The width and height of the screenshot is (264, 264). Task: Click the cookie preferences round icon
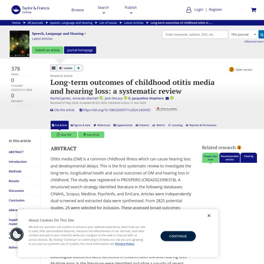[17, 235]
